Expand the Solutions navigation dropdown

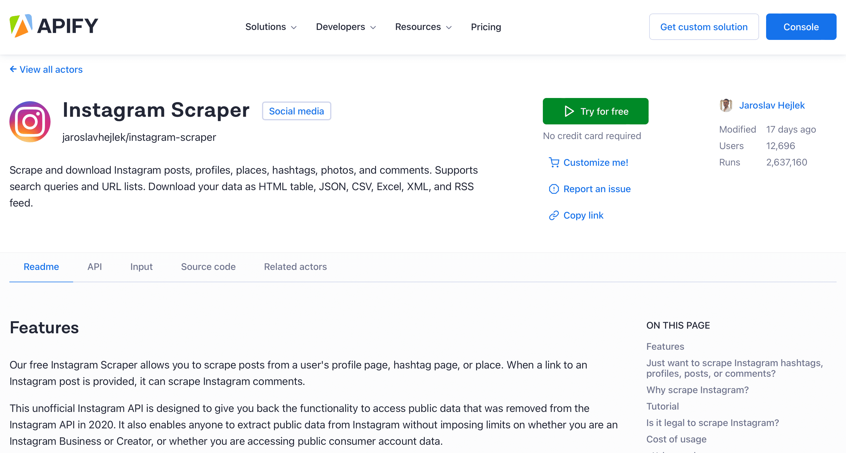pos(270,27)
